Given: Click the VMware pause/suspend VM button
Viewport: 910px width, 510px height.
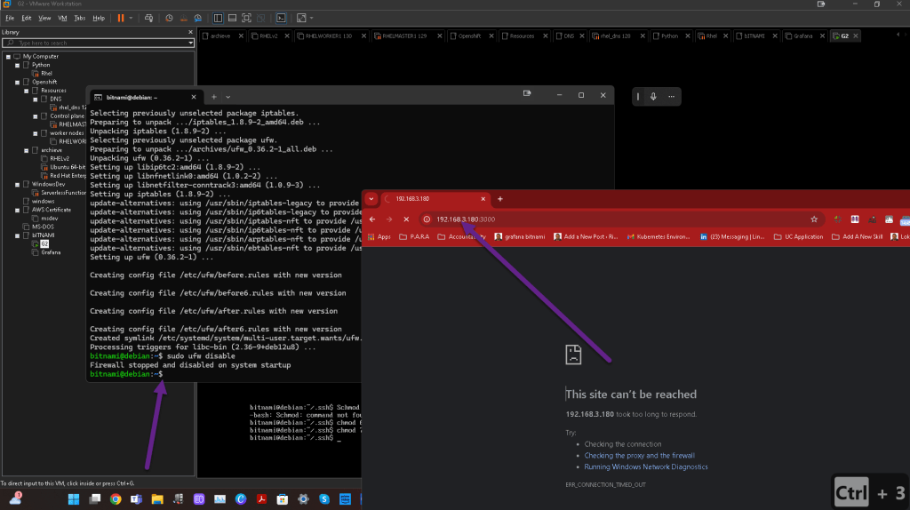Looking at the screenshot, I should tap(121, 18).
